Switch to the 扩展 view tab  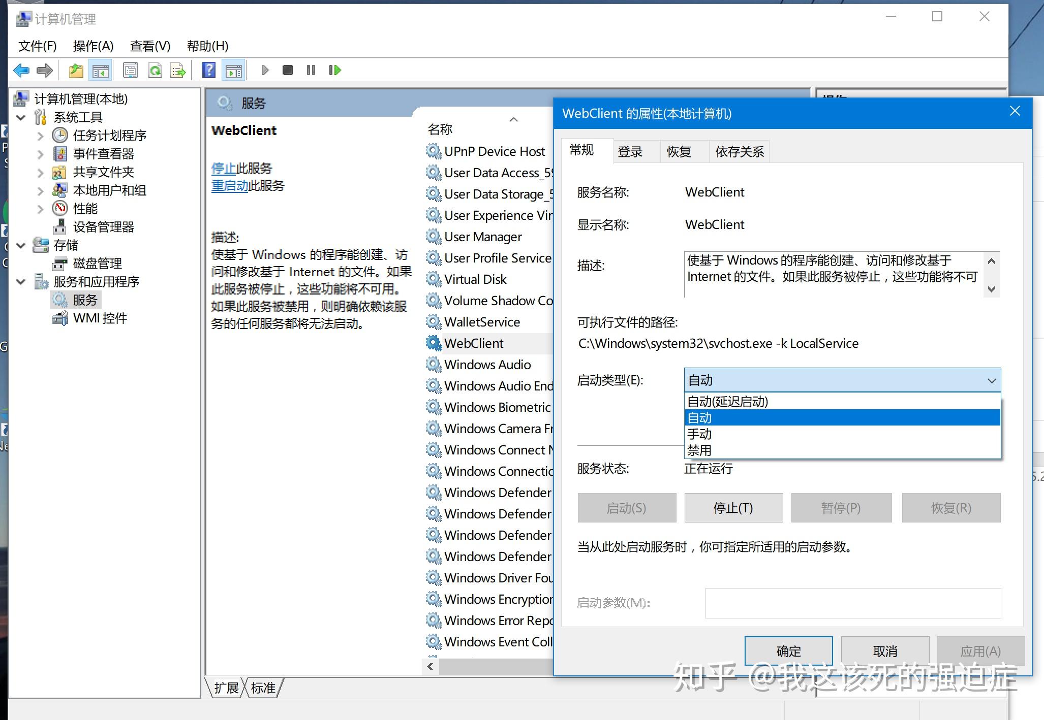tap(226, 688)
